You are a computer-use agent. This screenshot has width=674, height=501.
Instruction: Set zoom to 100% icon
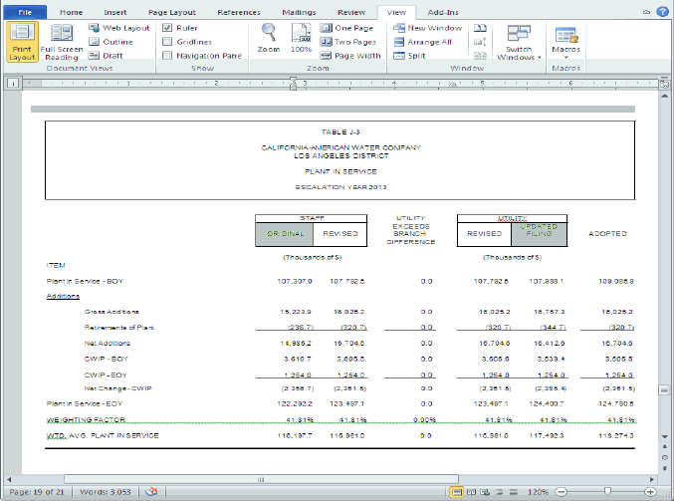click(301, 39)
